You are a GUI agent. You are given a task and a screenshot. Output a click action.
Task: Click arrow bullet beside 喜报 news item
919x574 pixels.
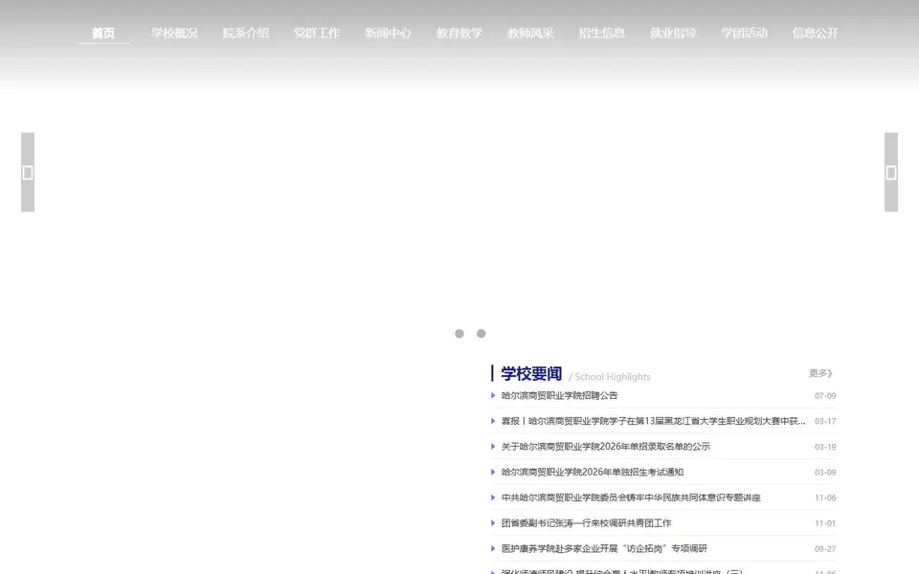coord(493,421)
